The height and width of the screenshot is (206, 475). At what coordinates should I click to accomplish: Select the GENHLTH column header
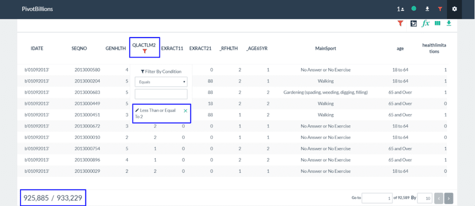click(x=116, y=48)
